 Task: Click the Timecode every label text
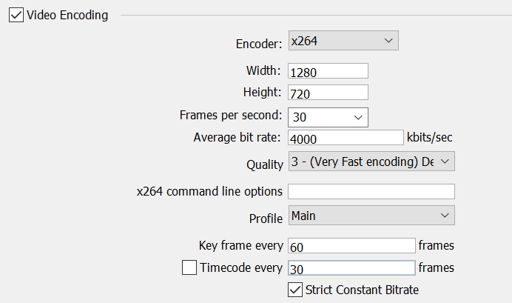click(x=241, y=267)
